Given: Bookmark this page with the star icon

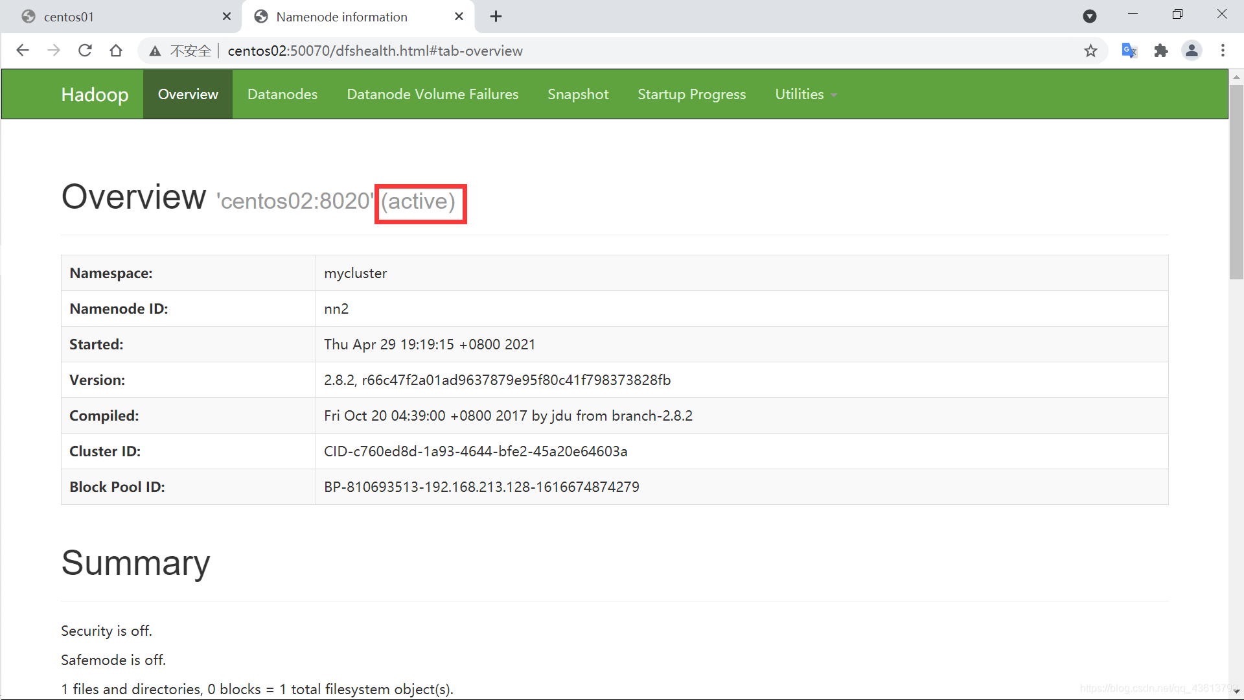Looking at the screenshot, I should coord(1091,51).
